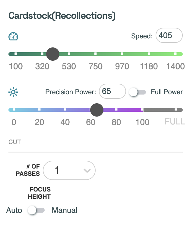Switch focus height toggle to Manual
The width and height of the screenshot is (193, 238).
click(x=36, y=210)
